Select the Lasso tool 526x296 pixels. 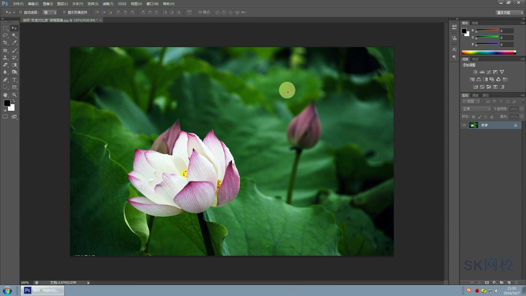tap(5, 35)
